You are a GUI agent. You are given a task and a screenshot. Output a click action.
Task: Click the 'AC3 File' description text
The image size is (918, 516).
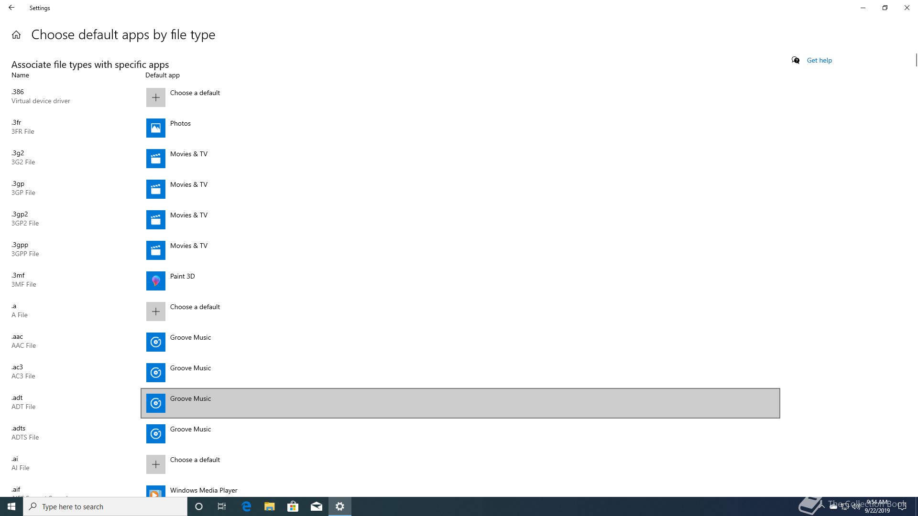click(23, 376)
